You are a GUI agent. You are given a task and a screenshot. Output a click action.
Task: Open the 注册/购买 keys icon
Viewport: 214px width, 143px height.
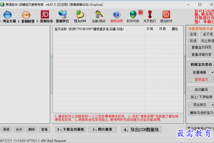tap(99, 14)
